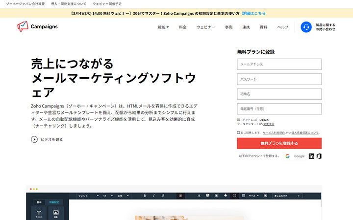Tick the terms of service agreement checkbox

tap(238, 132)
